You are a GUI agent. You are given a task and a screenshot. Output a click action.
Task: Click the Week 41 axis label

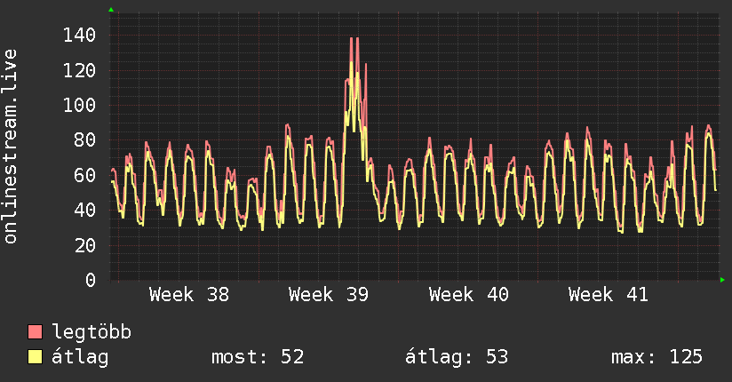pos(609,295)
